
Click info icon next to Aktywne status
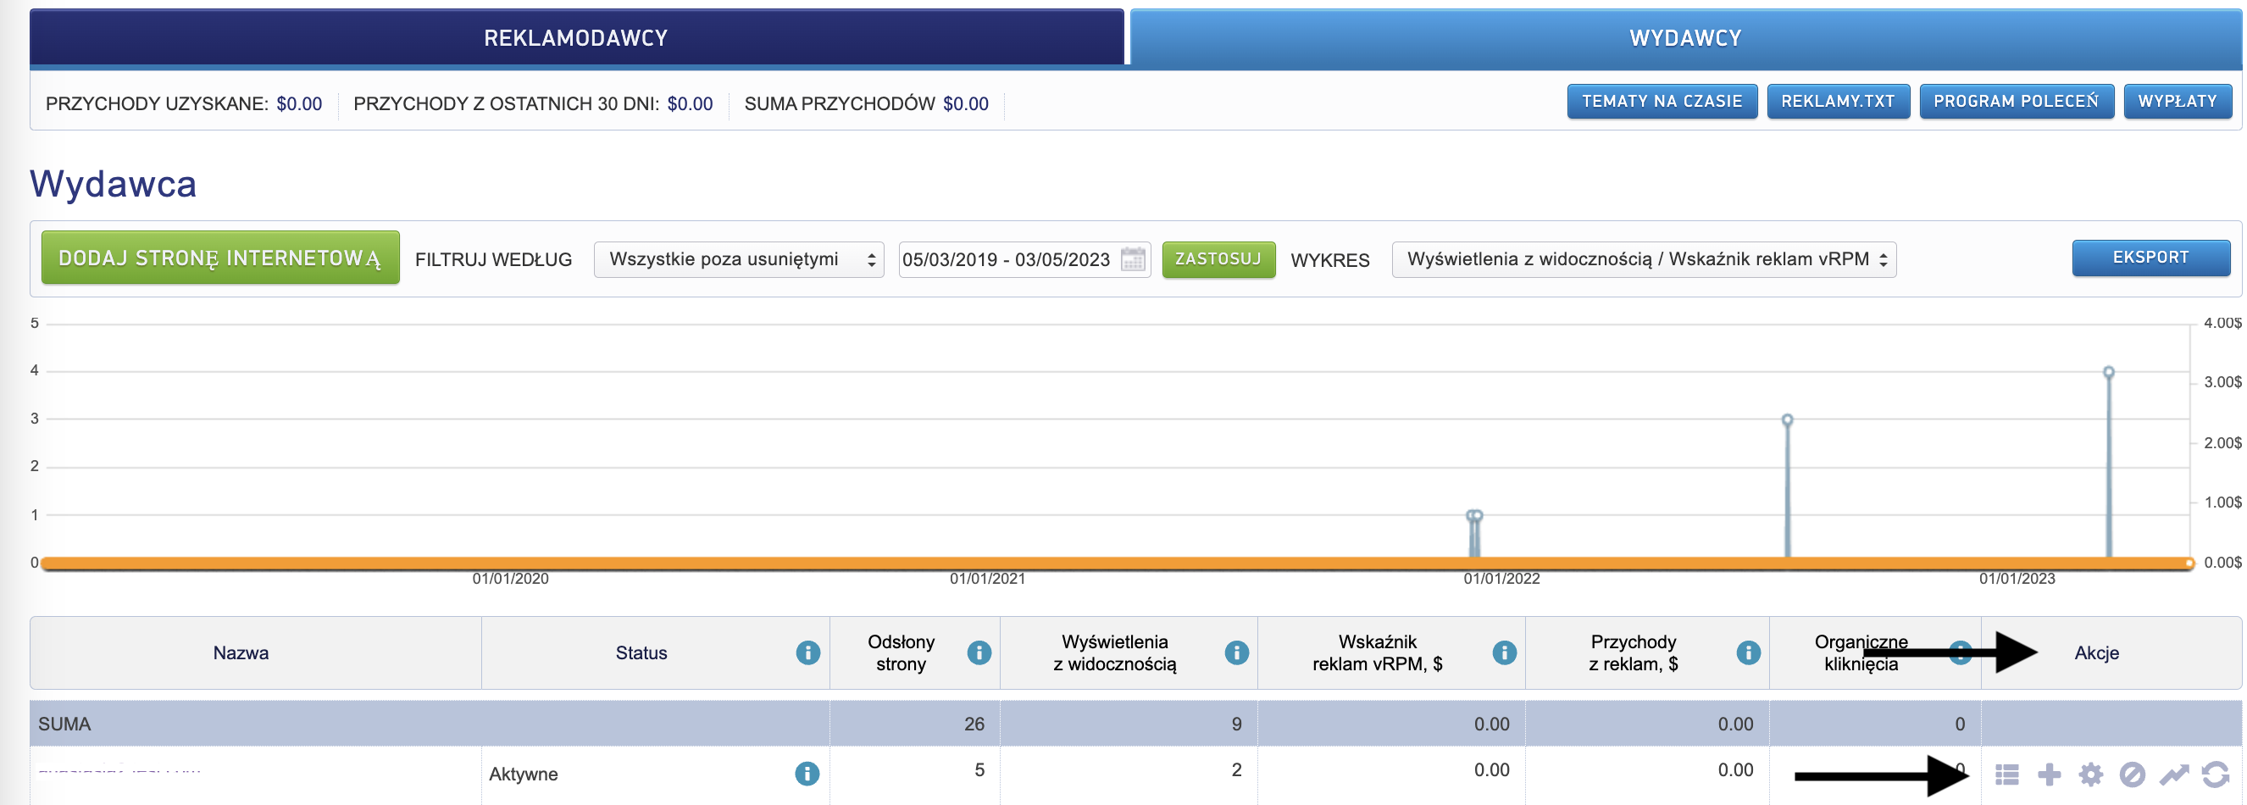pyautogui.click(x=807, y=774)
